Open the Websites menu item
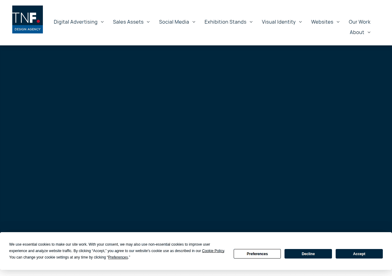The image size is (392, 276). 322,22
